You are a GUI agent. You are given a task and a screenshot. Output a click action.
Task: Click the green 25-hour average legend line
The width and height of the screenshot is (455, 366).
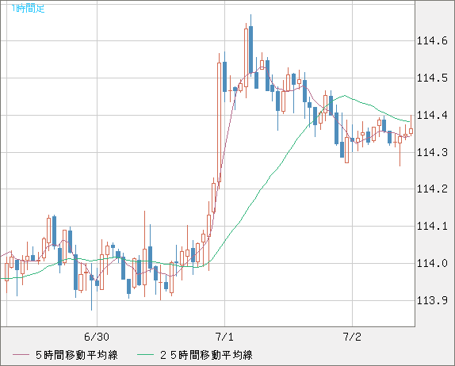click(x=145, y=355)
